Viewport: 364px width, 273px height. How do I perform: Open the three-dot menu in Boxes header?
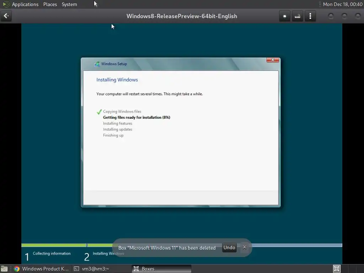310,16
